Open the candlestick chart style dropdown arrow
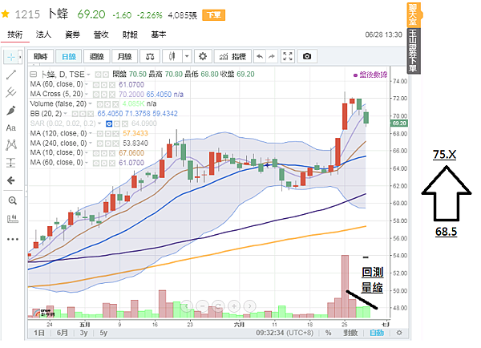The height and width of the screenshot is (348, 481). pyautogui.click(x=187, y=56)
